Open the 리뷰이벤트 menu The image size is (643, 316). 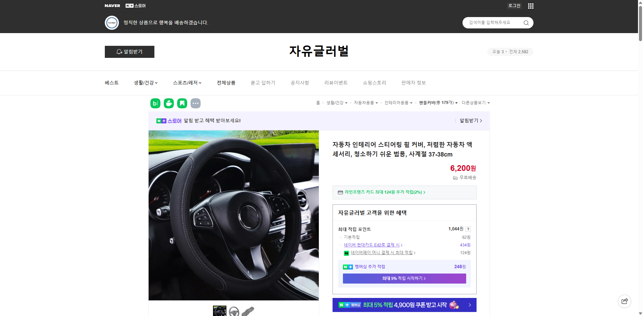[336, 83]
